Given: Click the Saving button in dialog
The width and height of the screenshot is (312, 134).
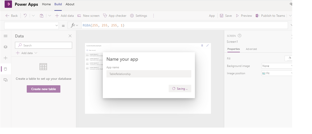Looking at the screenshot, I should pyautogui.click(x=180, y=89).
